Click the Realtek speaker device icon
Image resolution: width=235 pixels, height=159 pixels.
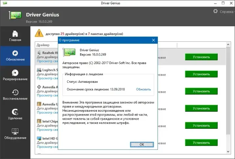[39, 53]
